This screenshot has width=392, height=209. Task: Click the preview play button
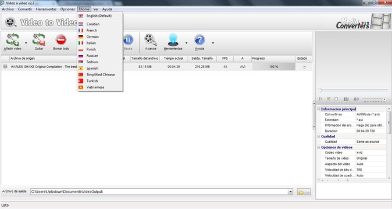point(320,99)
